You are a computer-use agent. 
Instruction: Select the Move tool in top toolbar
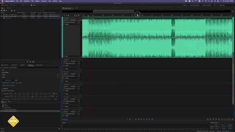click(29, 5)
